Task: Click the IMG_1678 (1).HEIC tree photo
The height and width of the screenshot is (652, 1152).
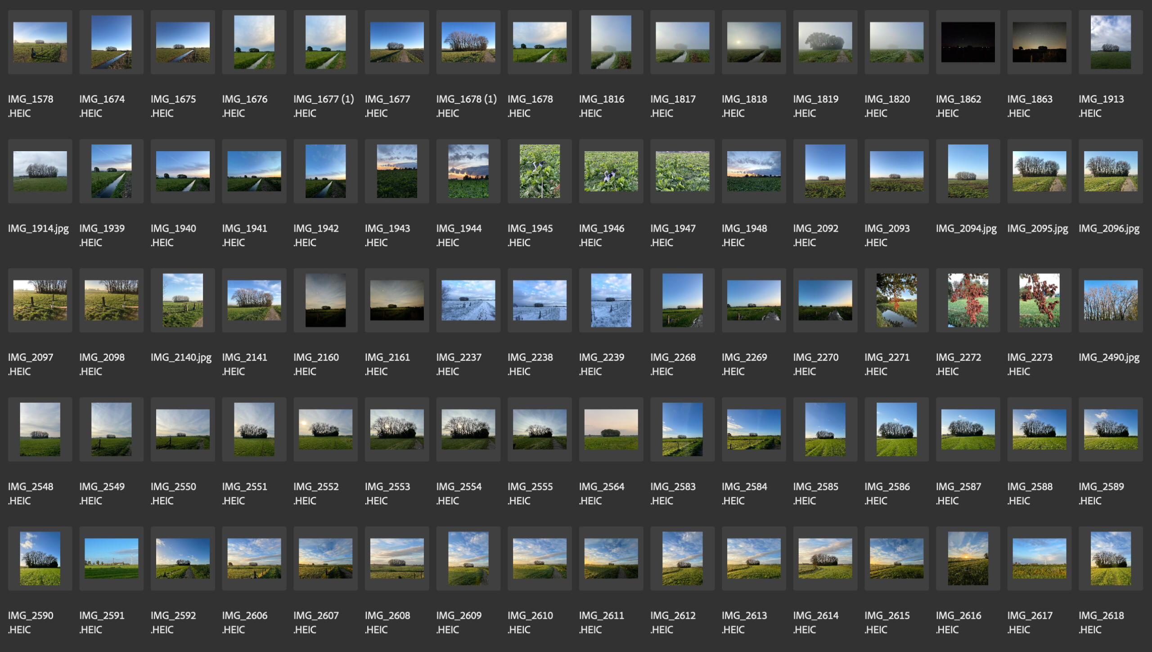Action: [468, 42]
